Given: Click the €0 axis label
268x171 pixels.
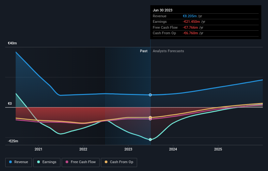Looking at the screenshot, I should pyautogui.click(x=10, y=103).
